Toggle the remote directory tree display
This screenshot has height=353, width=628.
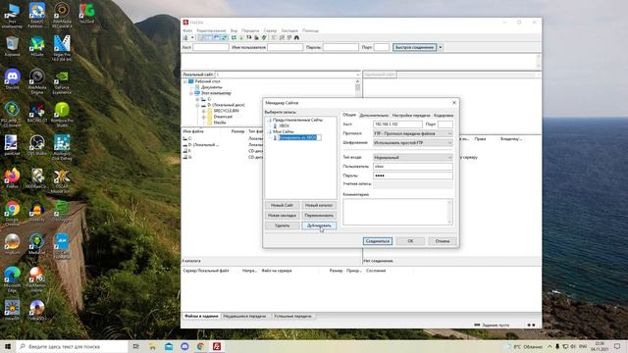(216, 37)
